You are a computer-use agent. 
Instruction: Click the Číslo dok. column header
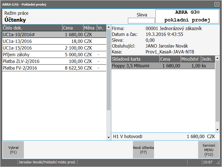32,28
